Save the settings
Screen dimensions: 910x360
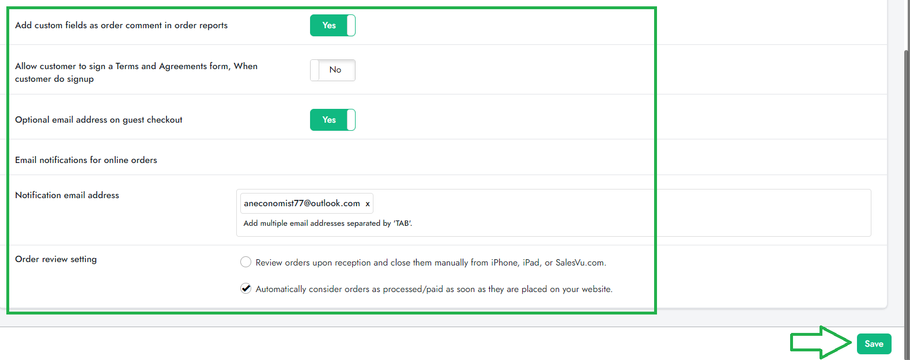point(874,344)
